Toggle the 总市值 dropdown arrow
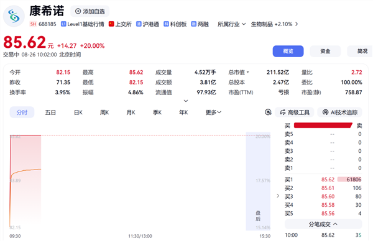 [x=247, y=72]
